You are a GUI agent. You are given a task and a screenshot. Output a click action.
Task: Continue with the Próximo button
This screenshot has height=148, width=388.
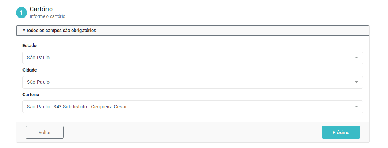pyautogui.click(x=341, y=132)
